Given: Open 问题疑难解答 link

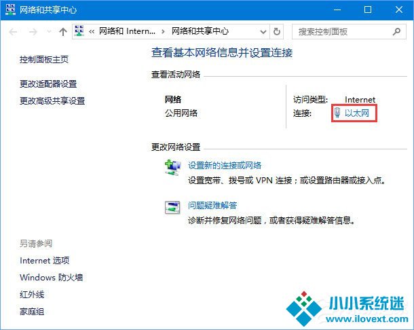Looking at the screenshot, I should click(x=212, y=205).
